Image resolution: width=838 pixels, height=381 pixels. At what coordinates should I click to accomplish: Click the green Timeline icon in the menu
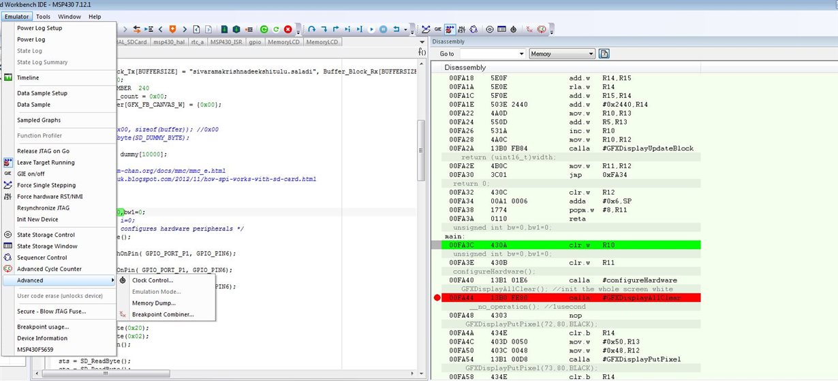pos(8,78)
